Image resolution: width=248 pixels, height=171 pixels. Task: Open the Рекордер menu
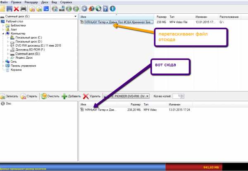click(31, 2)
